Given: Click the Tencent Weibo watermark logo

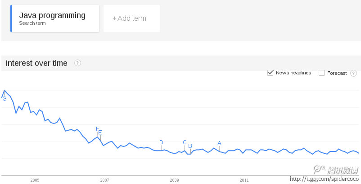Looking at the screenshot, I should pos(336,170).
